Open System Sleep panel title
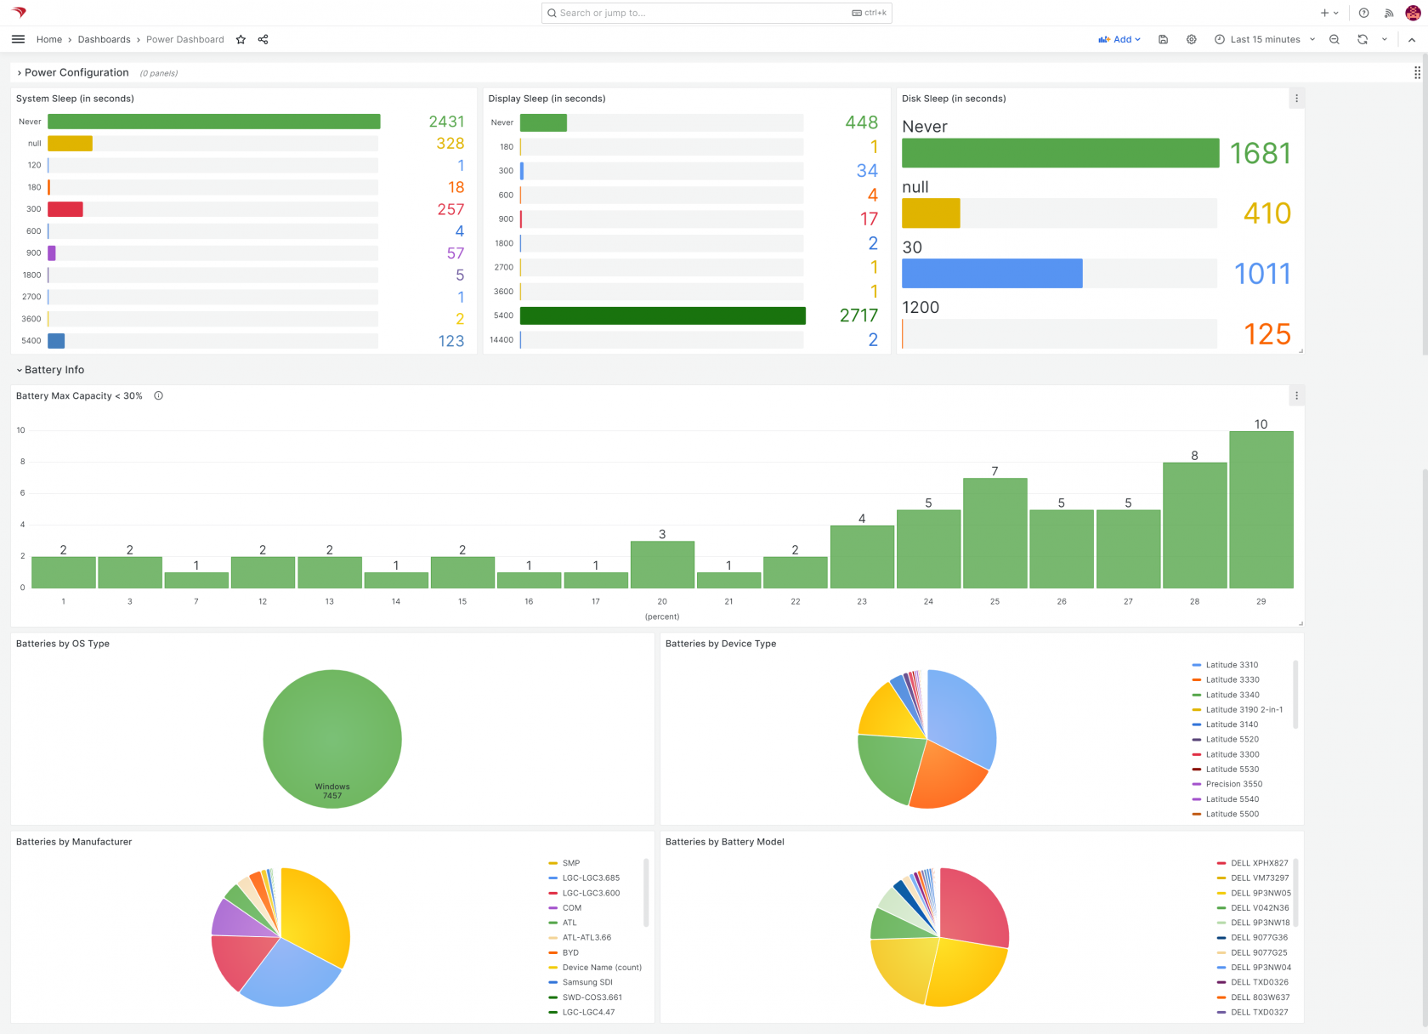The height and width of the screenshot is (1034, 1428). [x=75, y=99]
